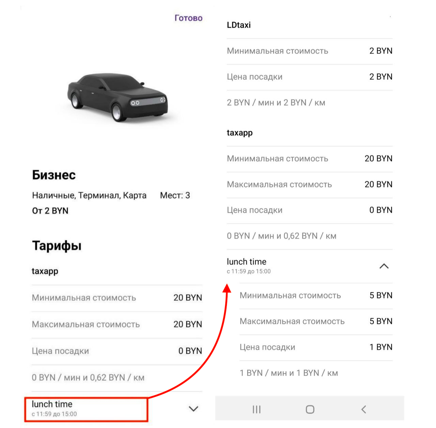This screenshot has width=436, height=428.
Task: Tap lunch time row in red box
Action: 86,409
